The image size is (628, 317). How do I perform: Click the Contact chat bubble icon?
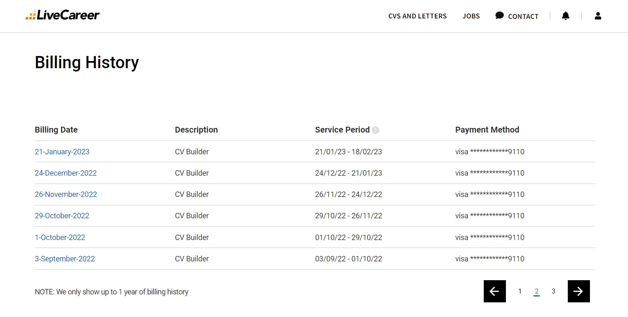[499, 15]
